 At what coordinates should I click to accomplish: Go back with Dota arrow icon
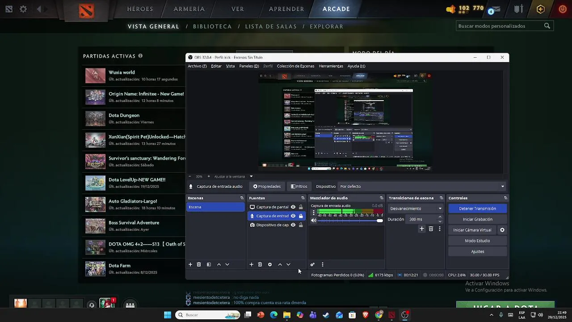tap(39, 9)
